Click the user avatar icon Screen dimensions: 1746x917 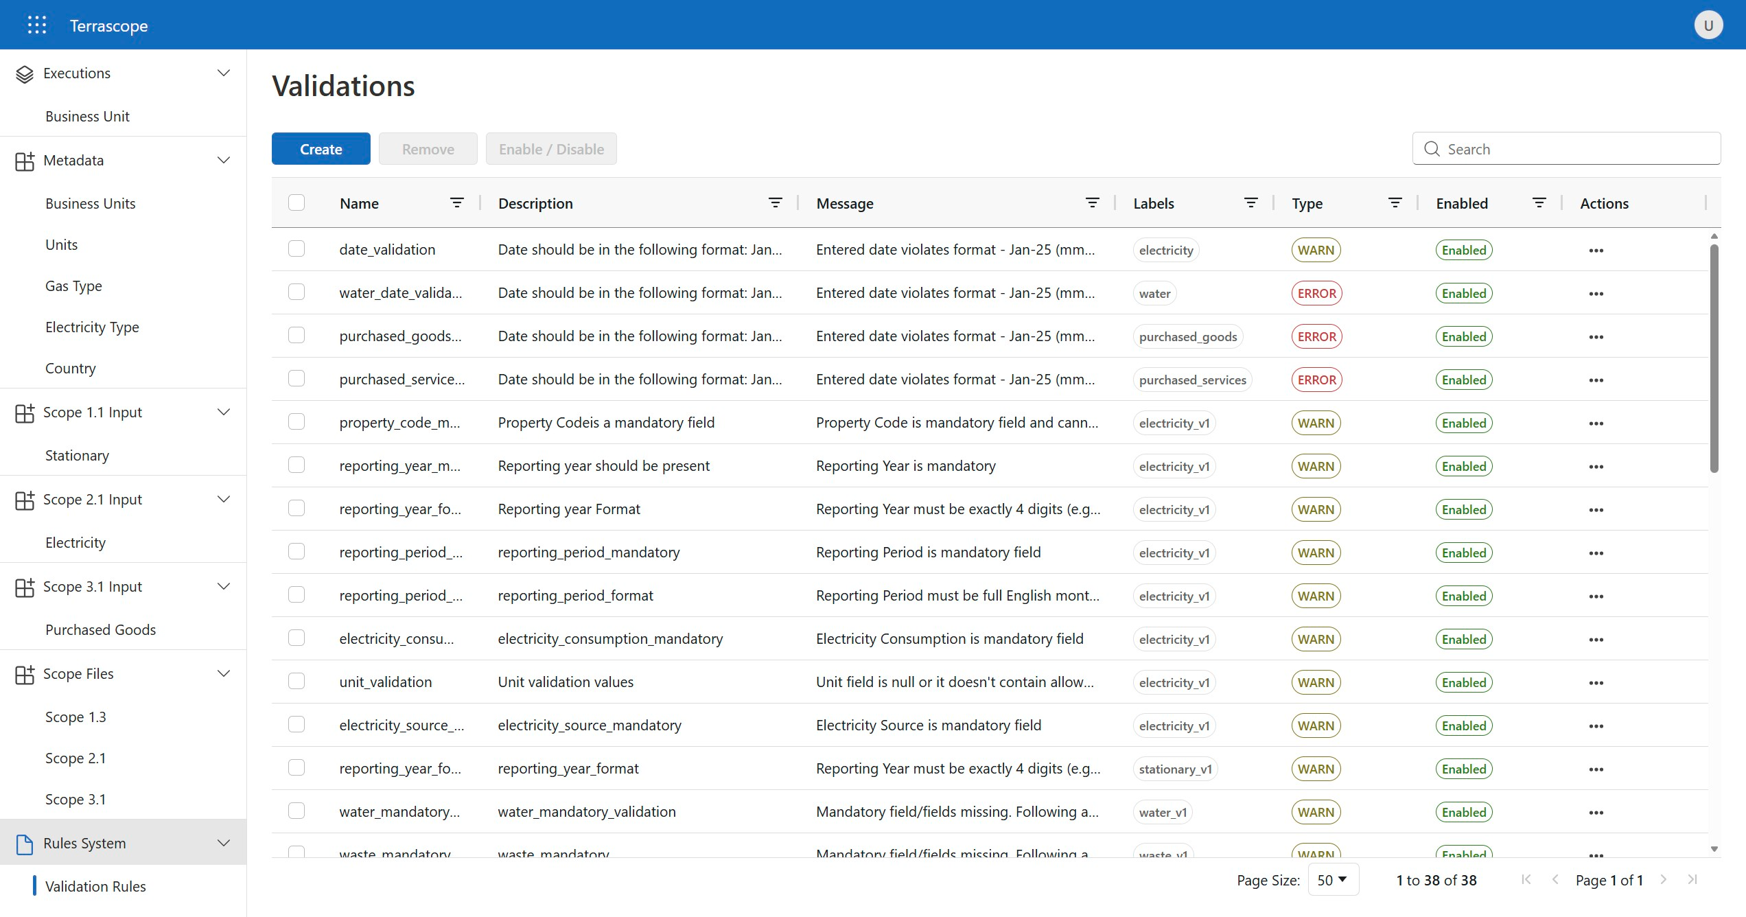(x=1708, y=25)
